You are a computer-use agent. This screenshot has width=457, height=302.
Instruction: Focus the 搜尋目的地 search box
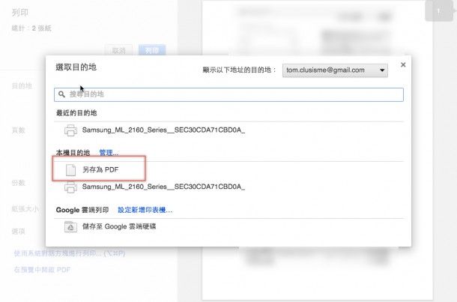click(x=228, y=94)
